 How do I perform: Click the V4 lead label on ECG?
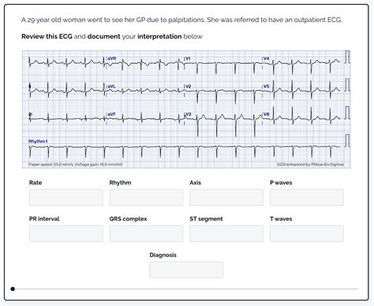(266, 58)
